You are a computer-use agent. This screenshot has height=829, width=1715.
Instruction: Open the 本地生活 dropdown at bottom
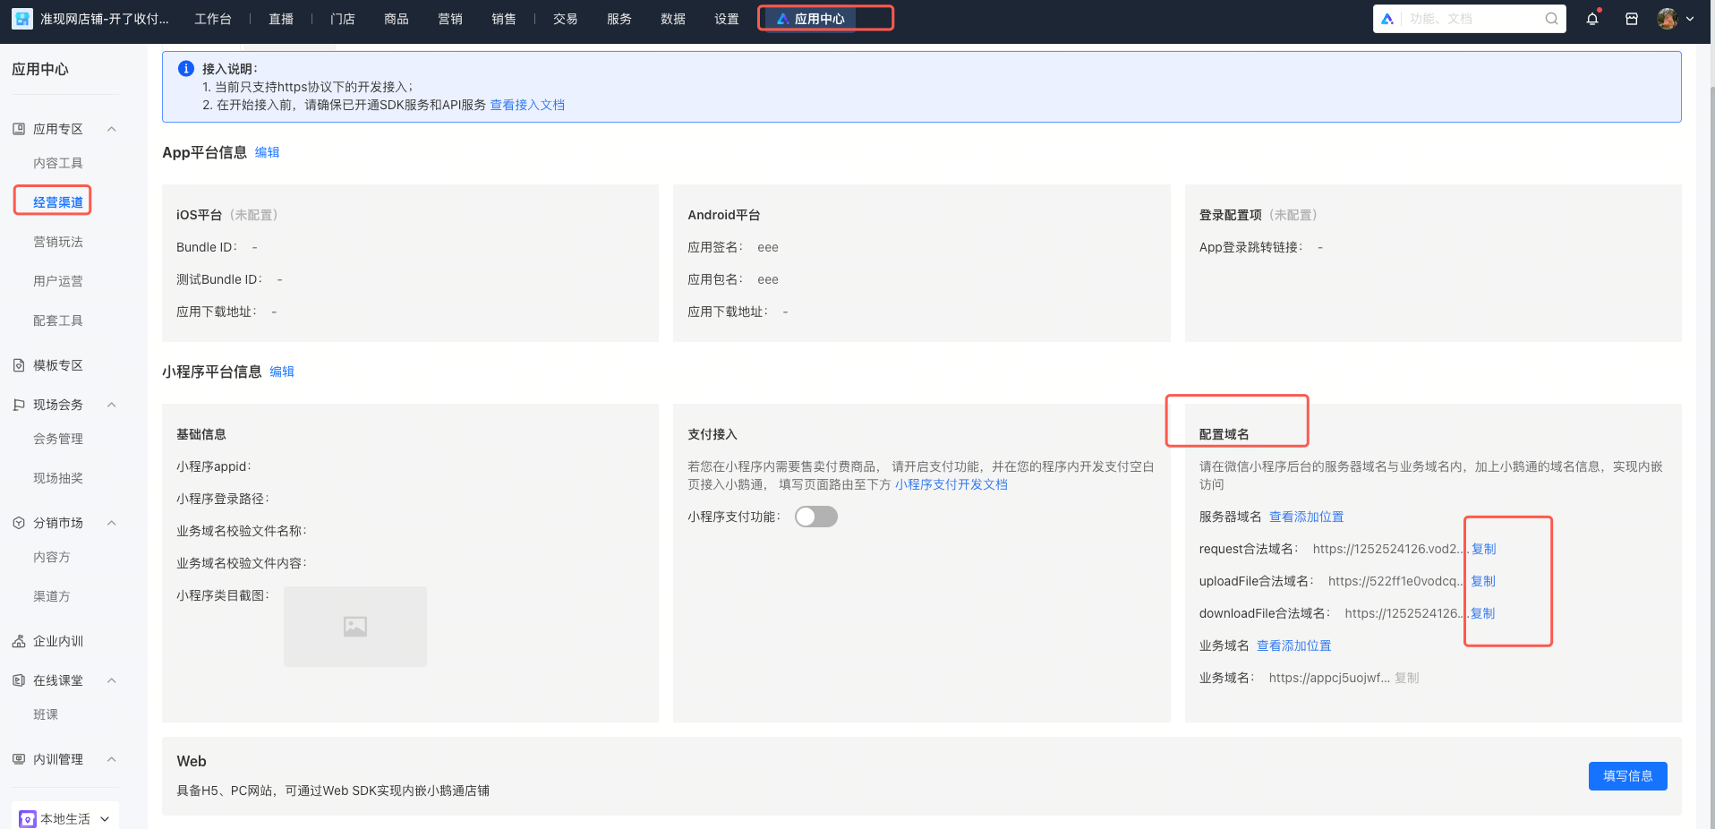click(x=66, y=818)
